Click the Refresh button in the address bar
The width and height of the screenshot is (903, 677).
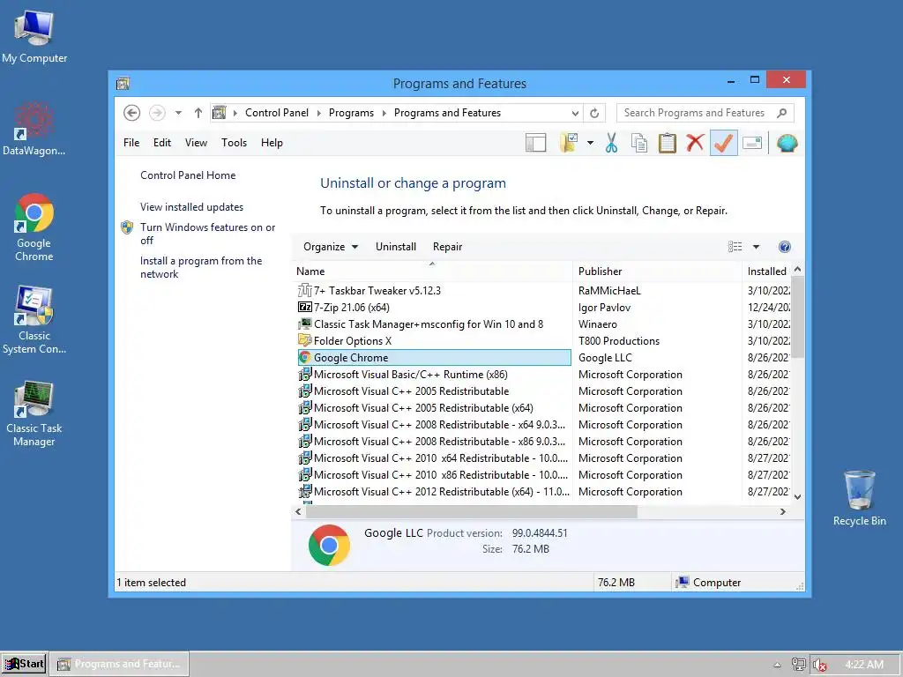(594, 113)
